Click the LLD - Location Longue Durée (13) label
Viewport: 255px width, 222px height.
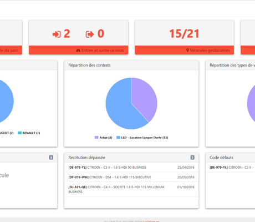(145, 138)
